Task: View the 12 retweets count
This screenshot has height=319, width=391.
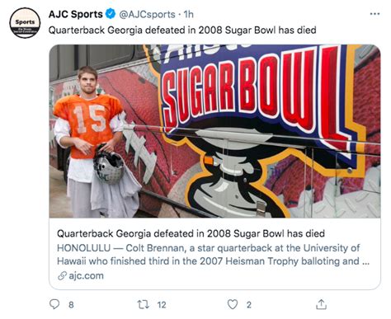Action: 162,305
